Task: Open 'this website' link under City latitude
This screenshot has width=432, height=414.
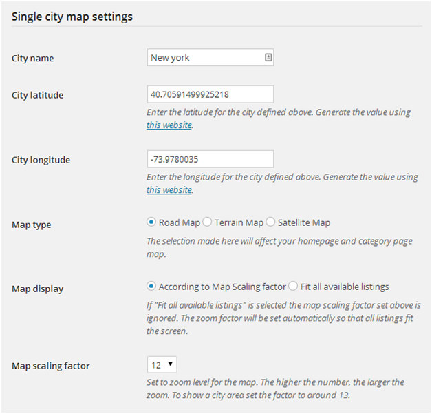Action: click(169, 125)
